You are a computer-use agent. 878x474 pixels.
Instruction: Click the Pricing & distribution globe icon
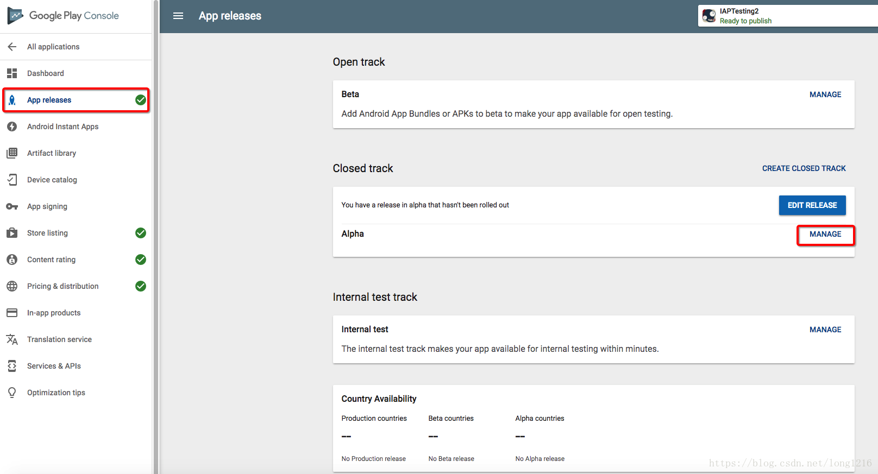click(x=12, y=286)
